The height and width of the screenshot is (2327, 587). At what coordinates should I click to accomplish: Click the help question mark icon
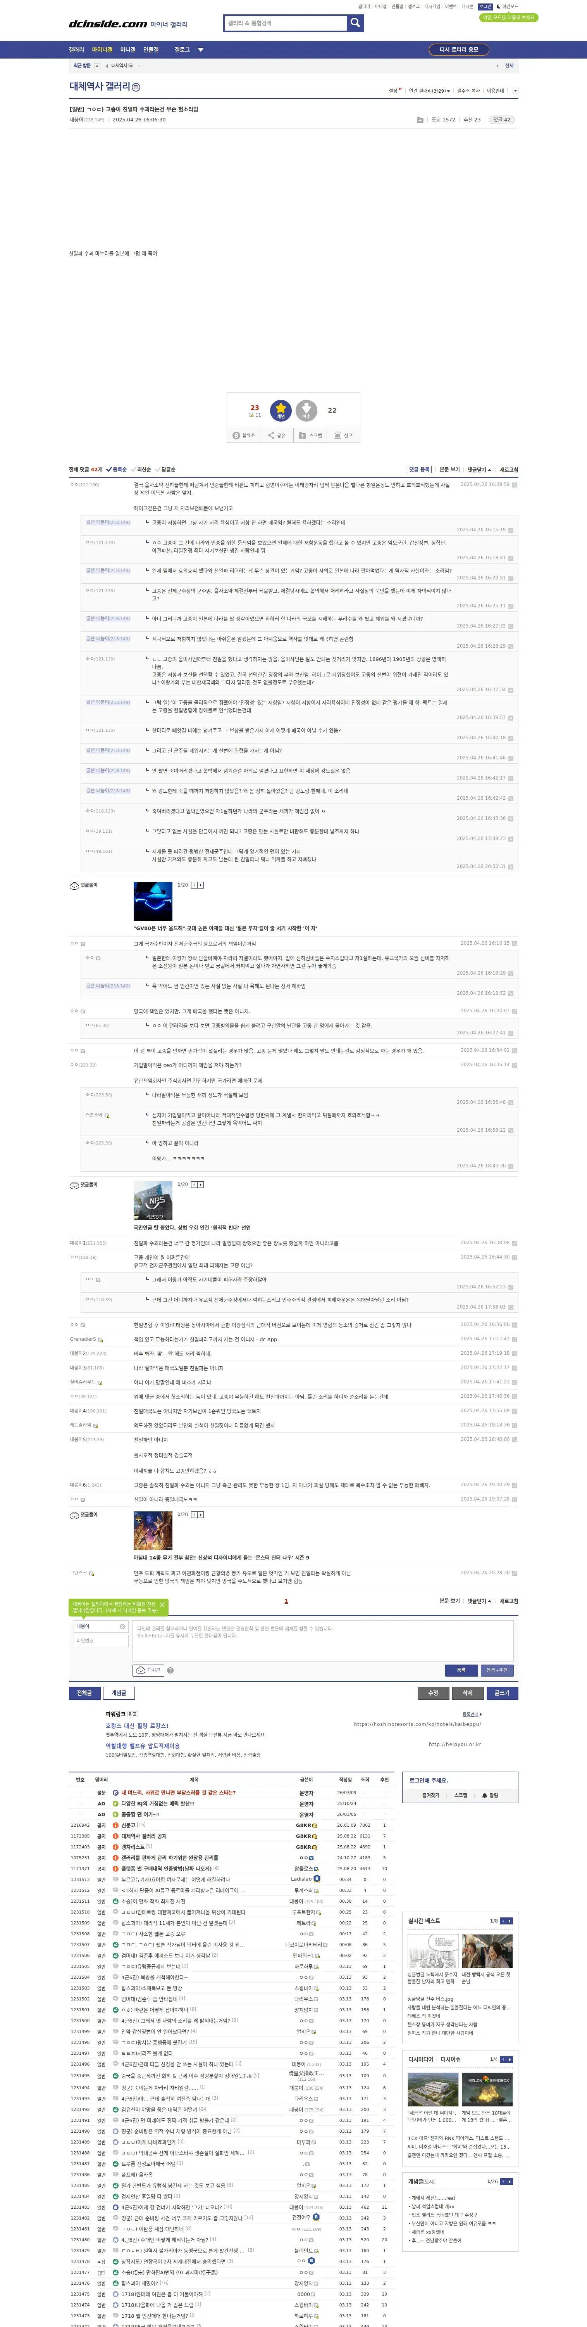pyautogui.click(x=171, y=1670)
